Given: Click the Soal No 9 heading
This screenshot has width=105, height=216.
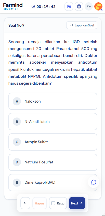Looking at the screenshot, I should tap(16, 25).
